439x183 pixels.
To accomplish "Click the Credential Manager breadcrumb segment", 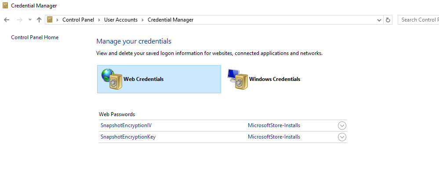I will pyautogui.click(x=171, y=20).
